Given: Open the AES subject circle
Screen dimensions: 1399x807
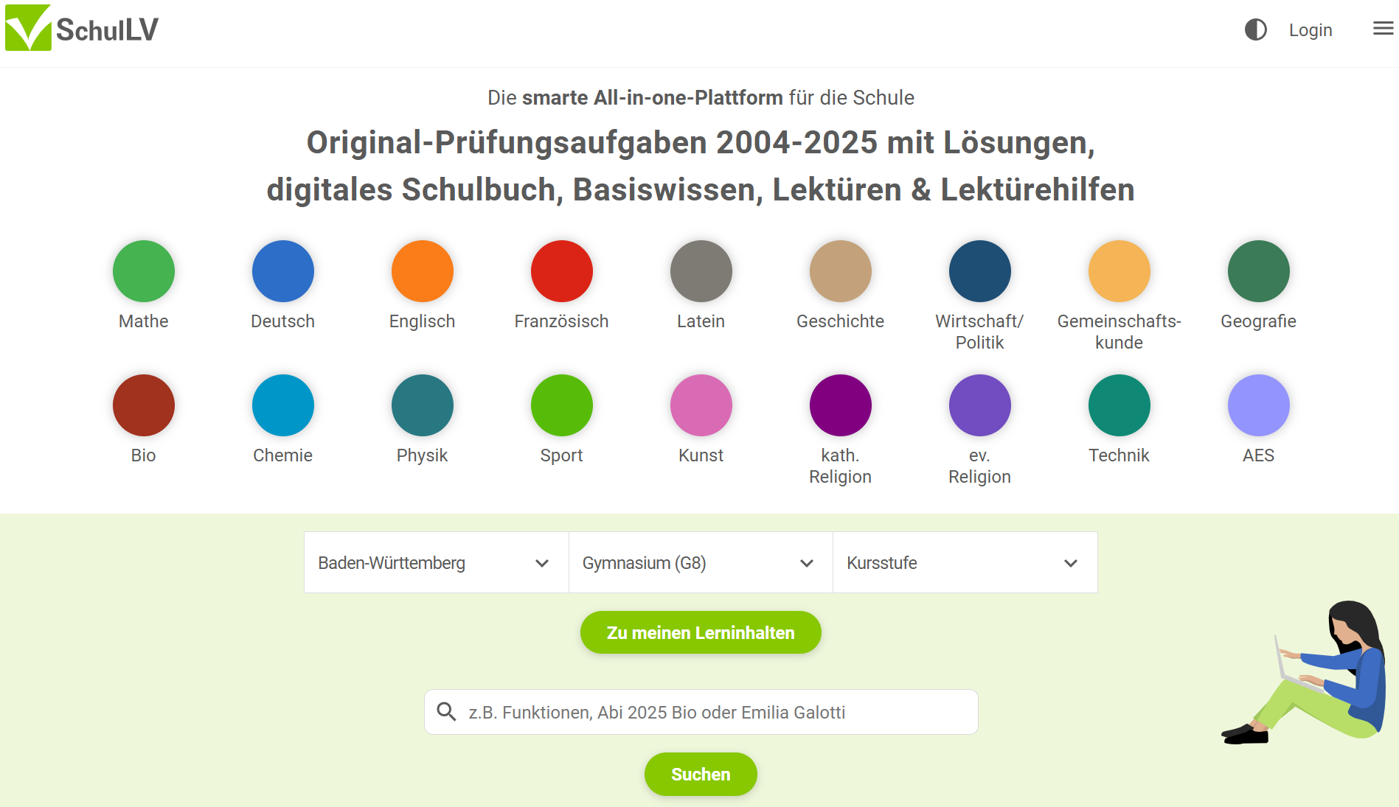Looking at the screenshot, I should [1258, 405].
